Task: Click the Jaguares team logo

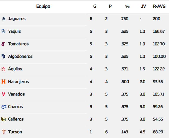Action: tap(4, 19)
